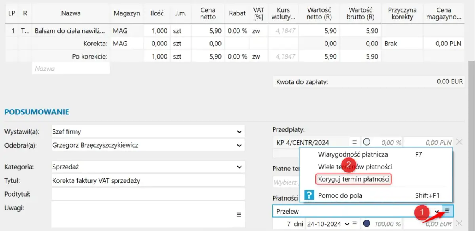The height and width of the screenshot is (231, 475).
Task: Open the Kategoria dropdown list
Action: click(x=239, y=167)
